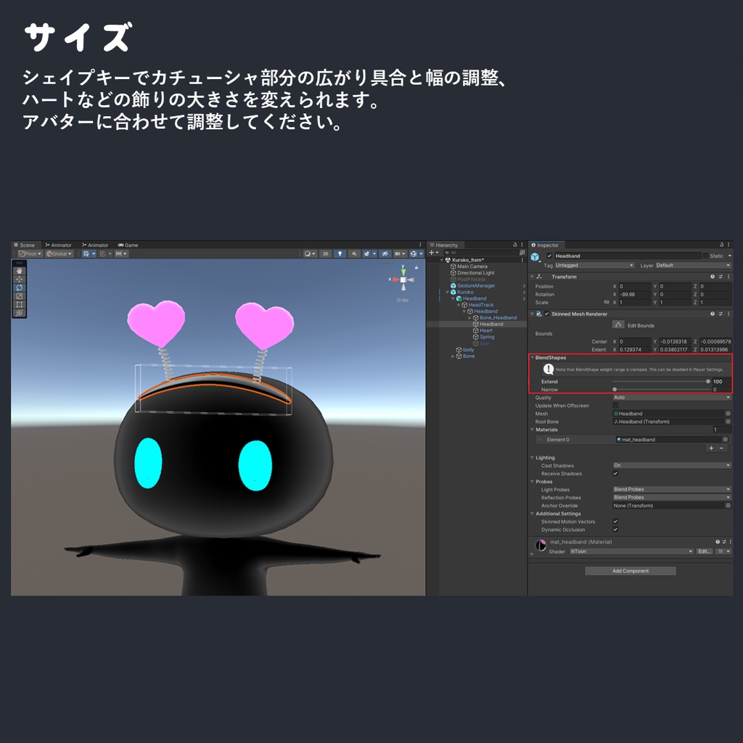Toggle scene lighting in the Scene view toolbar

pos(339,253)
